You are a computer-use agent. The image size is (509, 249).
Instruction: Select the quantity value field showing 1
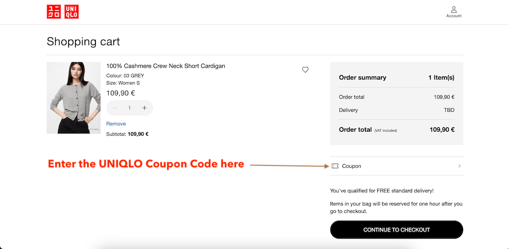click(x=130, y=108)
